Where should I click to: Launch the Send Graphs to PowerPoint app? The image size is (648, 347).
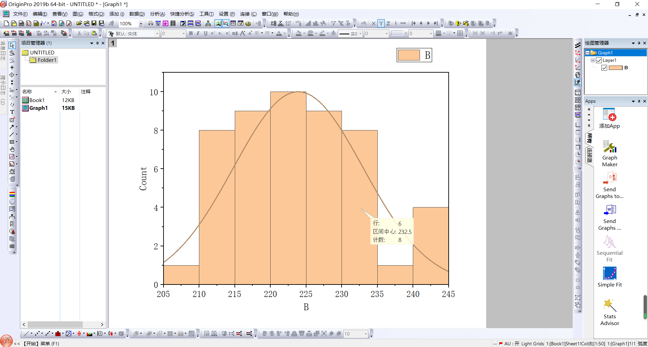pos(609,185)
